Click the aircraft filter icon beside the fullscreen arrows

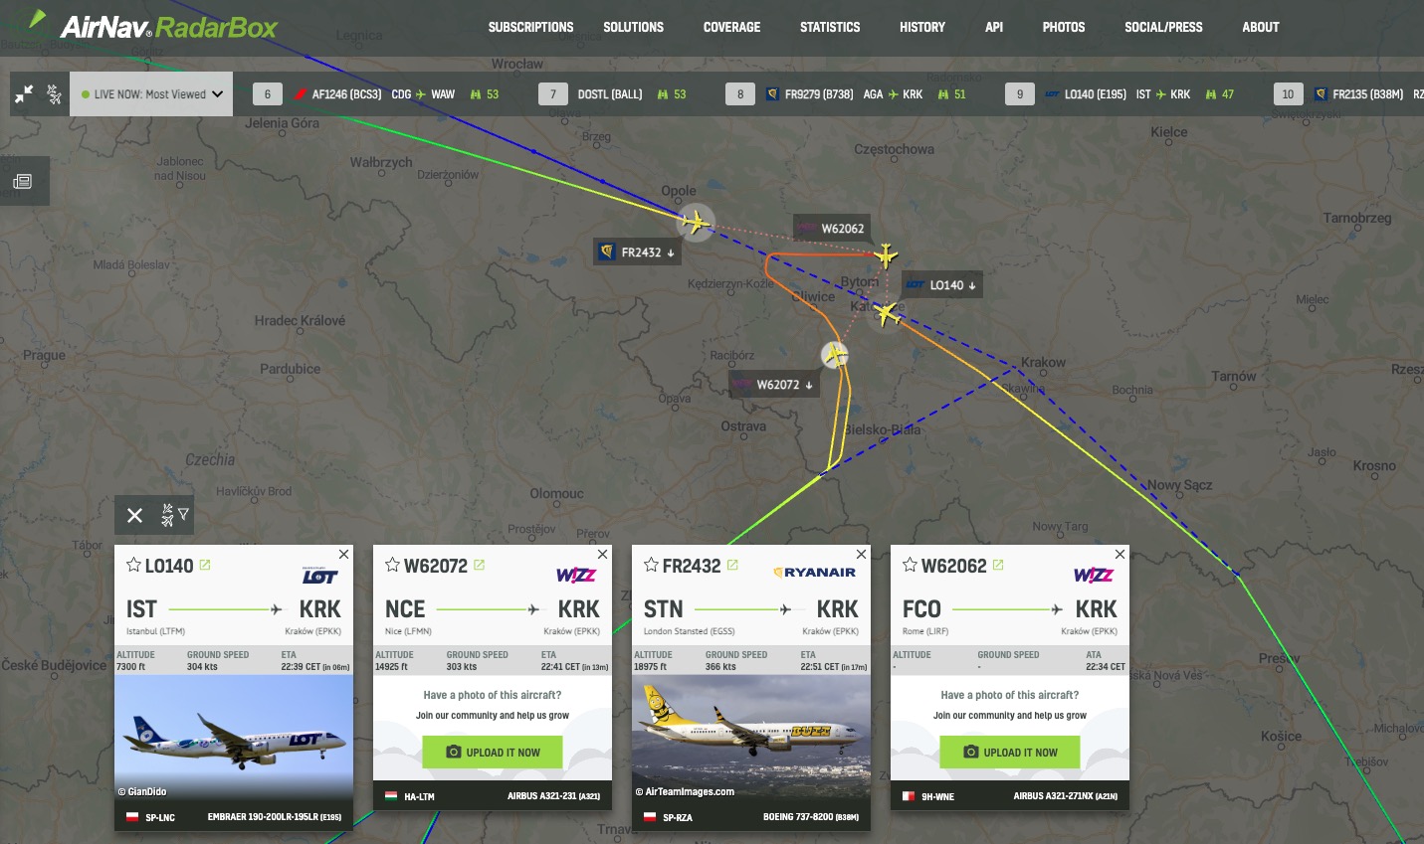pos(55,94)
